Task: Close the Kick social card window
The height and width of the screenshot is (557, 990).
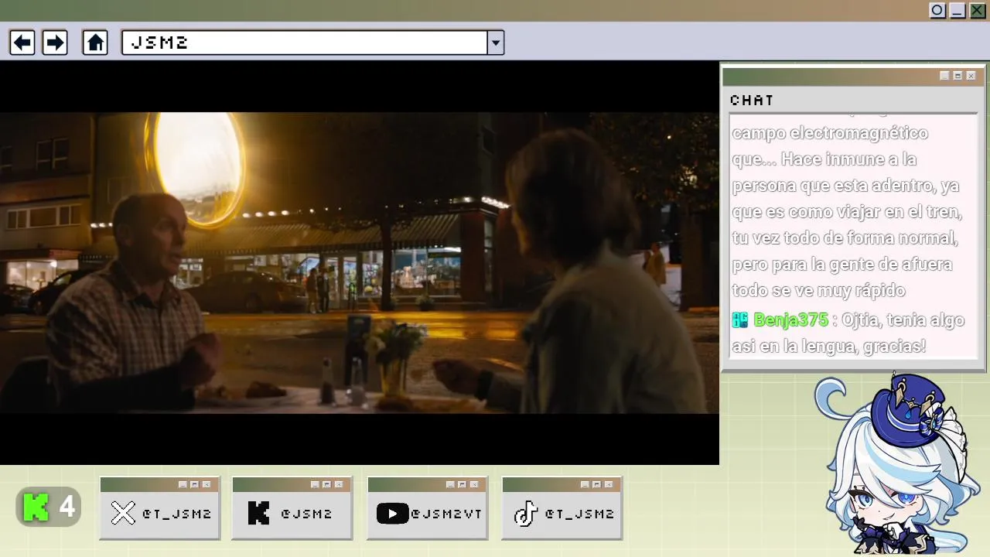Action: click(339, 484)
